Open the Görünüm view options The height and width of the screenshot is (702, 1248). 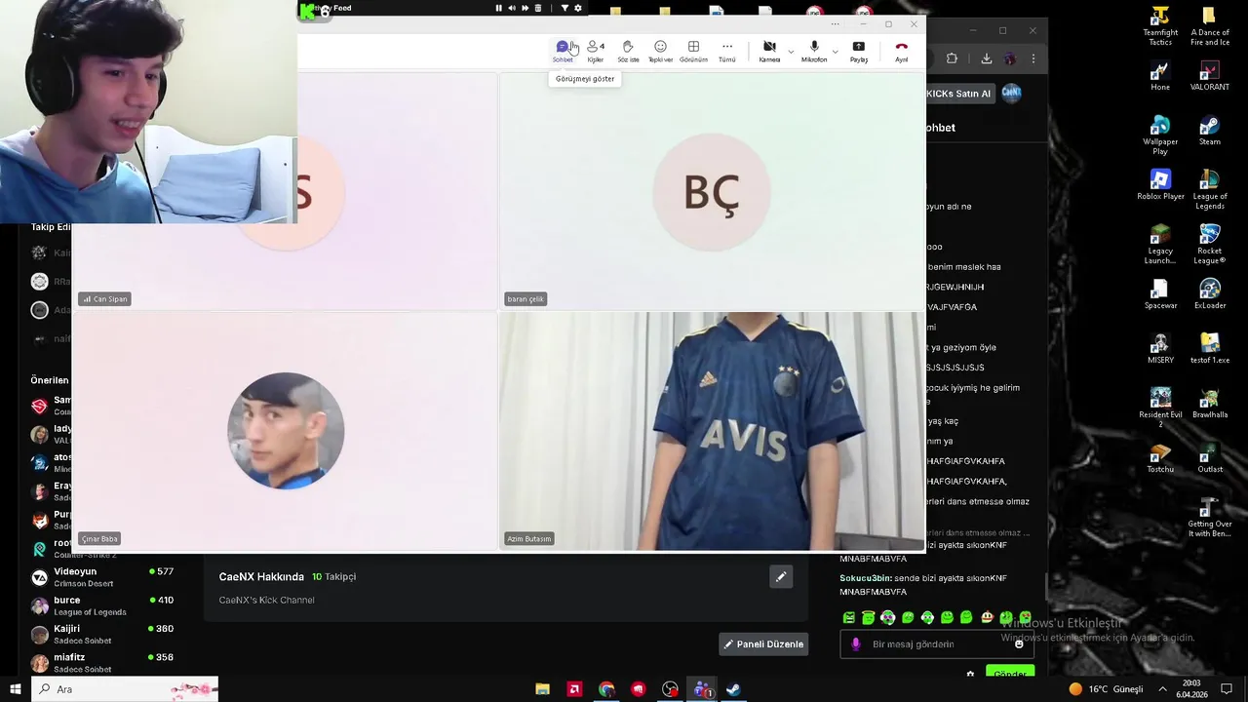coord(693,51)
